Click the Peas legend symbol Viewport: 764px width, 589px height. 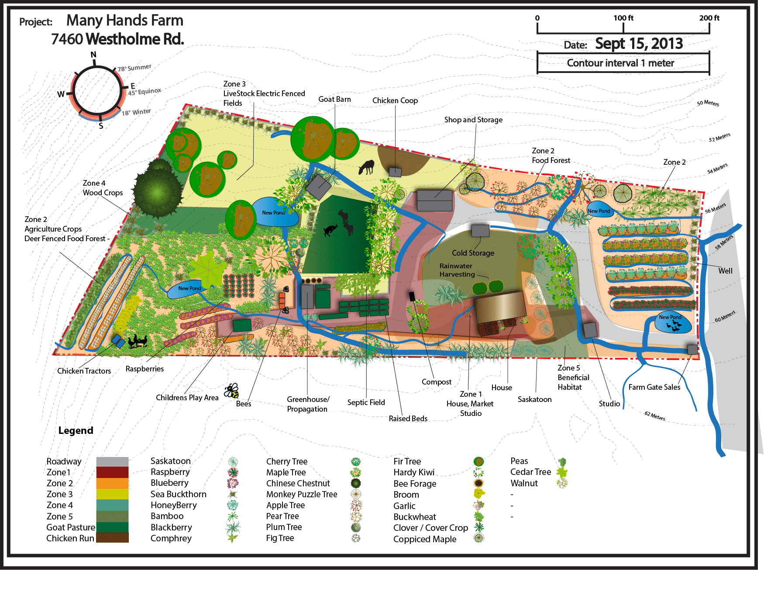pyautogui.click(x=562, y=462)
